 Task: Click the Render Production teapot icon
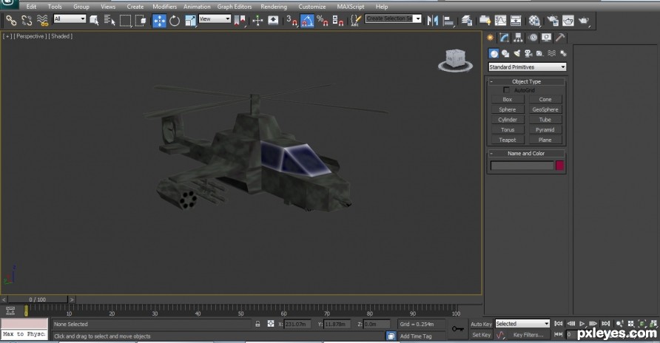[x=584, y=20]
